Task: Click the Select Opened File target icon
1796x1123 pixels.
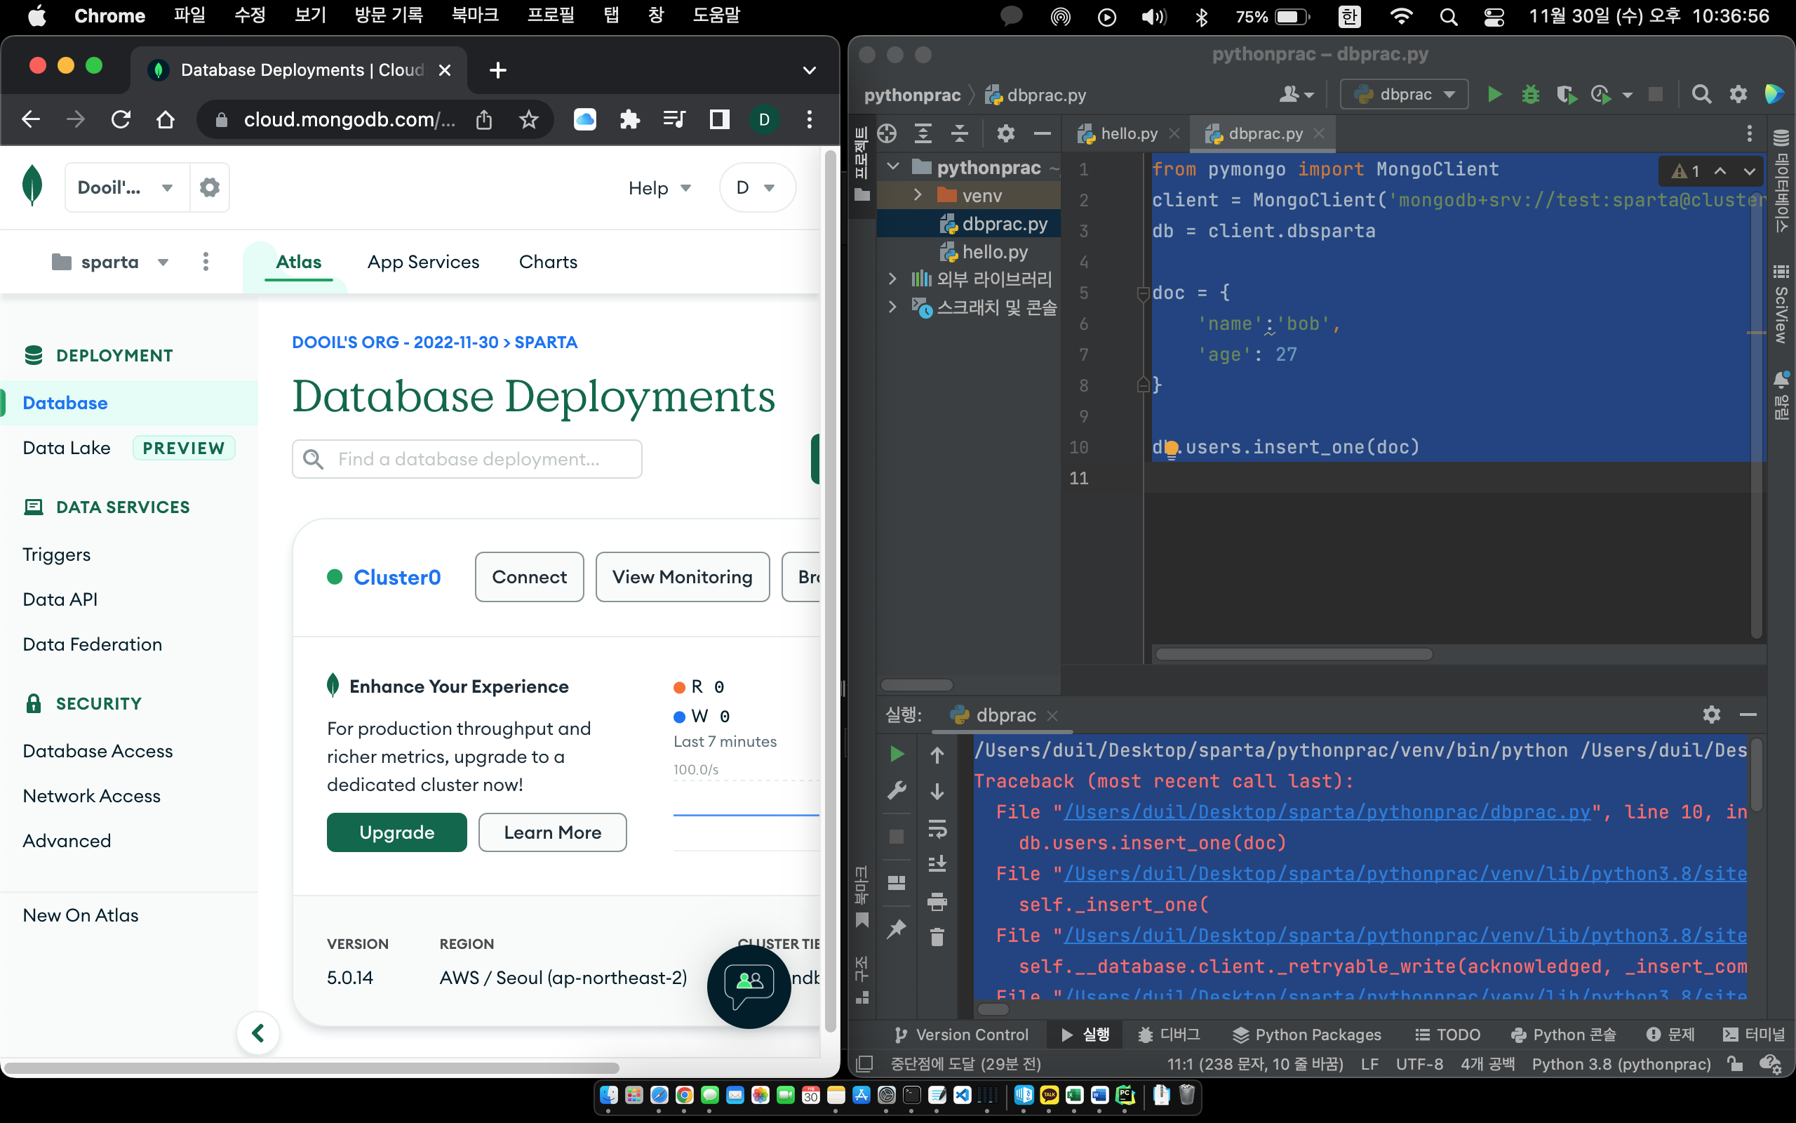Action: pos(887,133)
